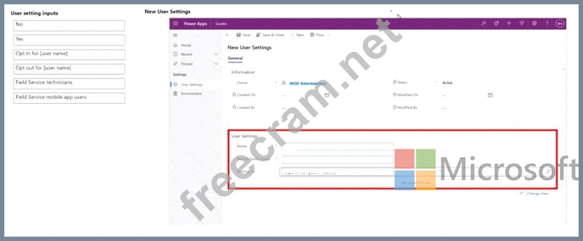The image size is (583, 241).
Task: Click the Save & Close button
Action: point(270,35)
